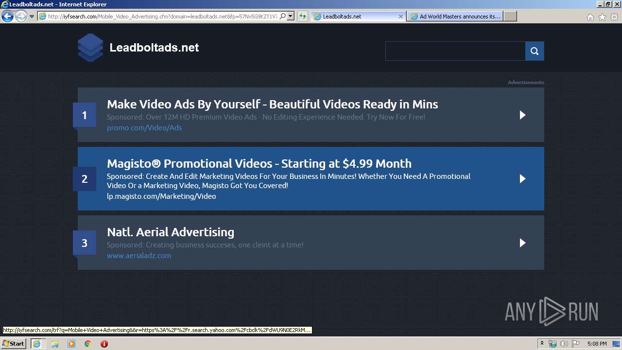622x350 pixels.
Task: Refresh the page with the green arrows icon
Action: pyautogui.click(x=302, y=16)
